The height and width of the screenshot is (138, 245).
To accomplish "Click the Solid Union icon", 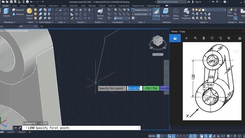I will pos(41,10).
